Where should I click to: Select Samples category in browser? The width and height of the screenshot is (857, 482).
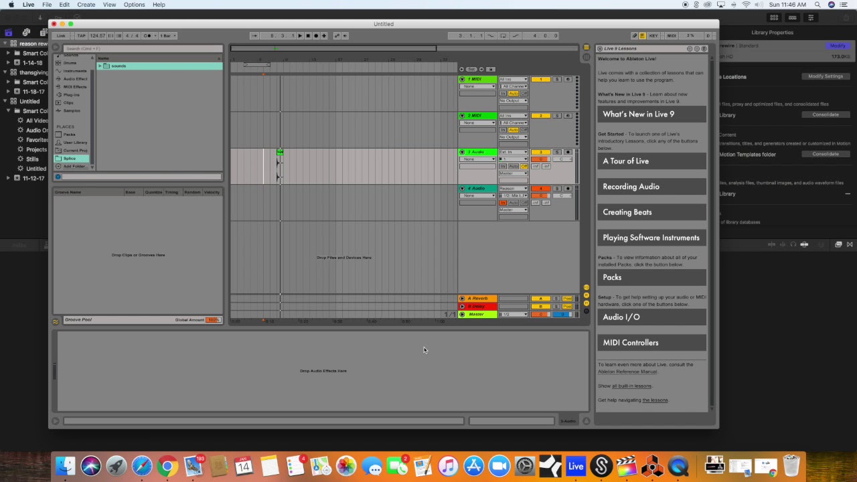click(71, 111)
